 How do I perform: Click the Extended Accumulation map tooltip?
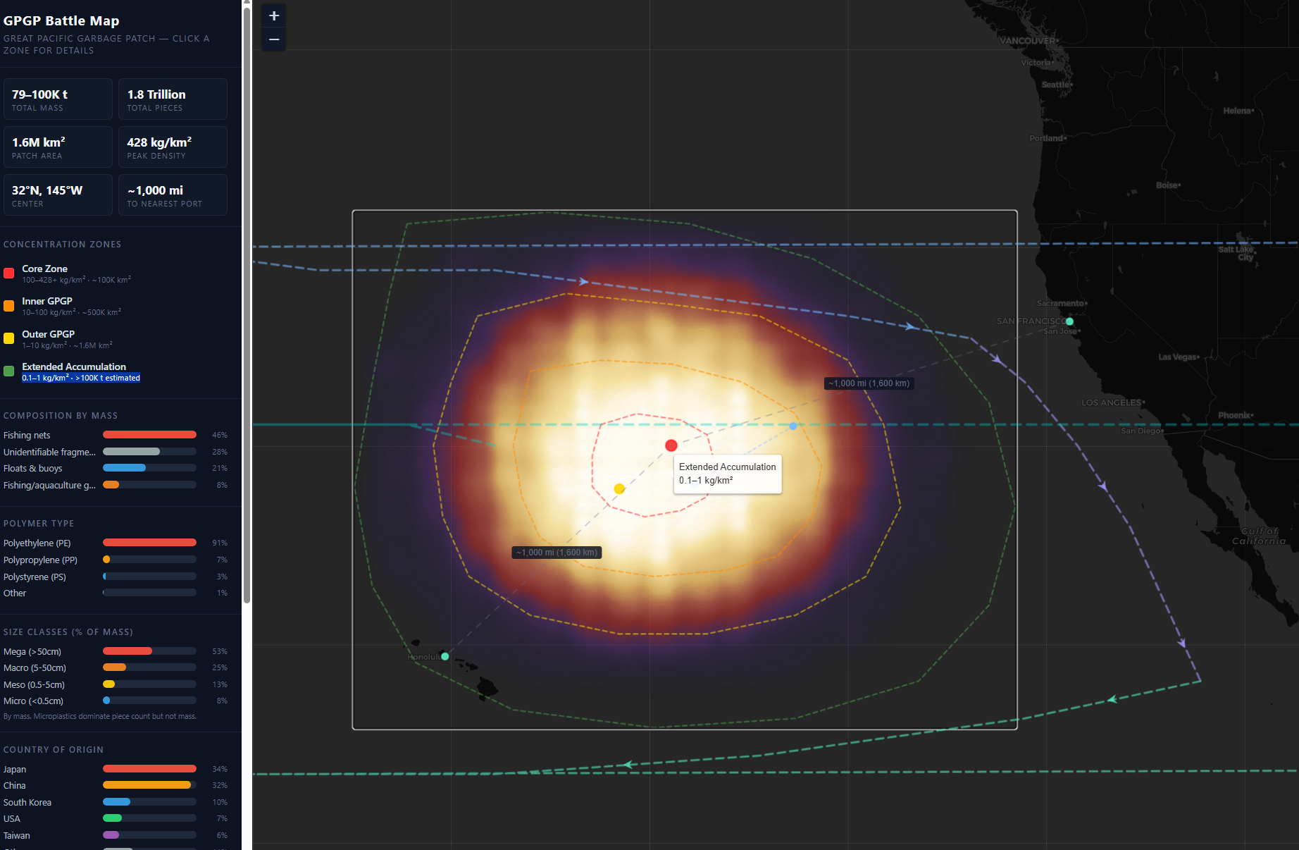coord(727,474)
